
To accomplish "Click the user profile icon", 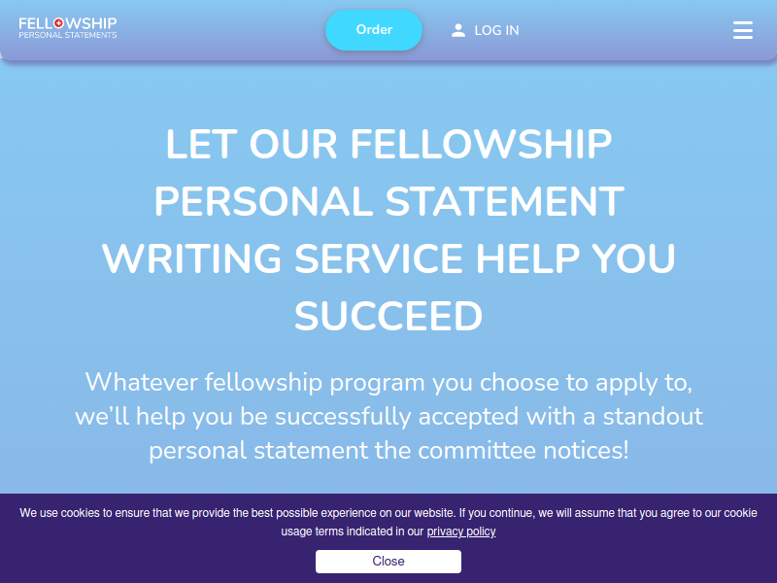I will (457, 30).
